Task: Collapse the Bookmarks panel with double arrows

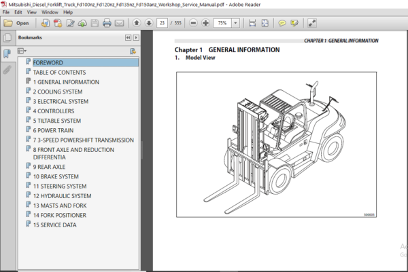Action: coord(128,37)
